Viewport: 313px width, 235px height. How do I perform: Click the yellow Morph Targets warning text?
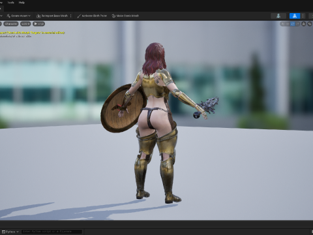point(32,33)
